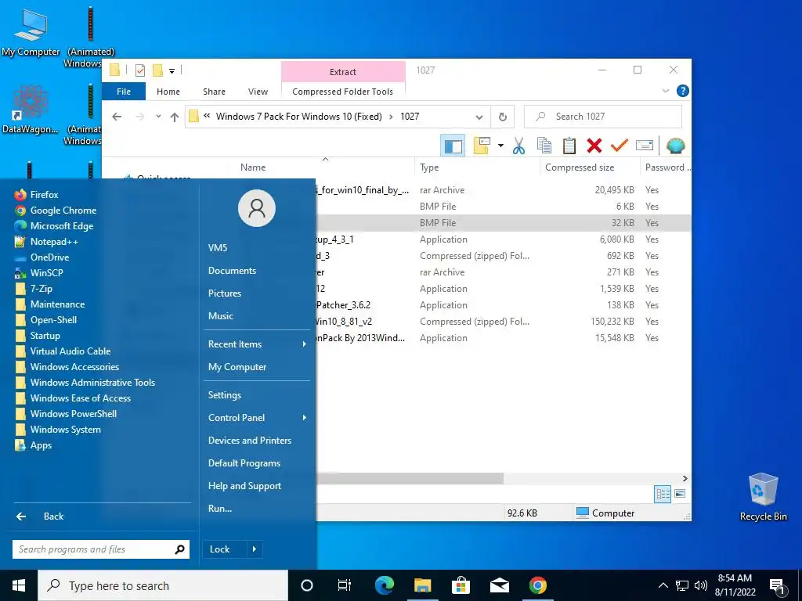
Task: Click the Copy icon in Explorer toolbar
Action: coord(544,146)
